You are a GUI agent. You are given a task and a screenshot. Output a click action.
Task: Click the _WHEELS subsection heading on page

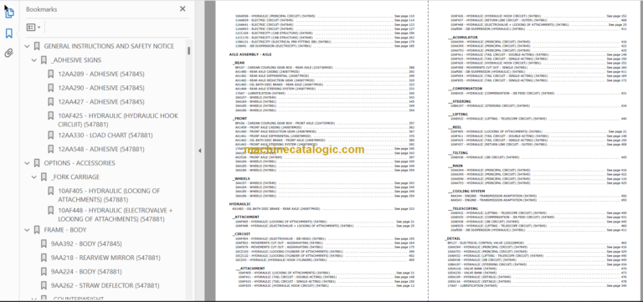[240, 179]
